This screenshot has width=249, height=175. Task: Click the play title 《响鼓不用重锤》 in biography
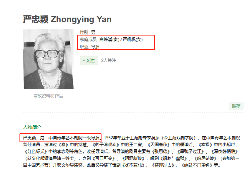(x=197, y=165)
